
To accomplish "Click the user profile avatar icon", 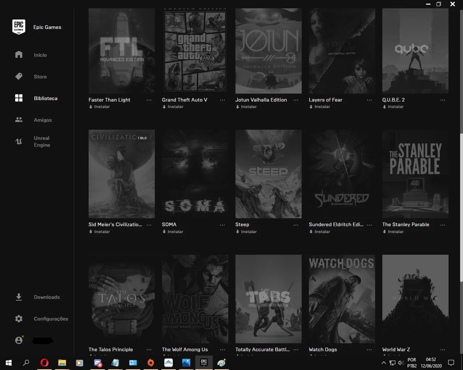I will pyautogui.click(x=19, y=340).
